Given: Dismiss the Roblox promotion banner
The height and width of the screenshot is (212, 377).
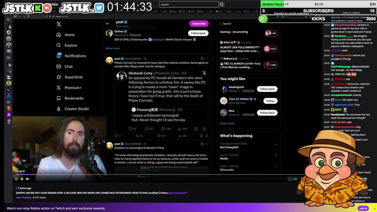Looking at the screenshot, I should [x=375, y=208].
